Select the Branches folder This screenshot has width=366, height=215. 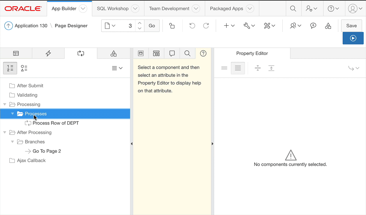point(35,142)
